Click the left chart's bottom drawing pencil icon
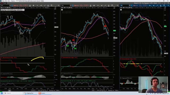Viewport: 170px width, 95px height. pos(47,90)
